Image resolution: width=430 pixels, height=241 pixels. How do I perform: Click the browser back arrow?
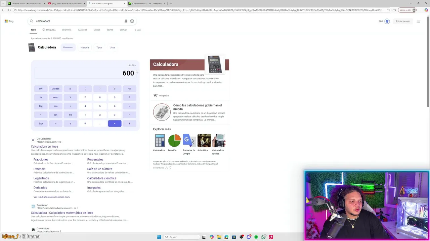(3, 10)
